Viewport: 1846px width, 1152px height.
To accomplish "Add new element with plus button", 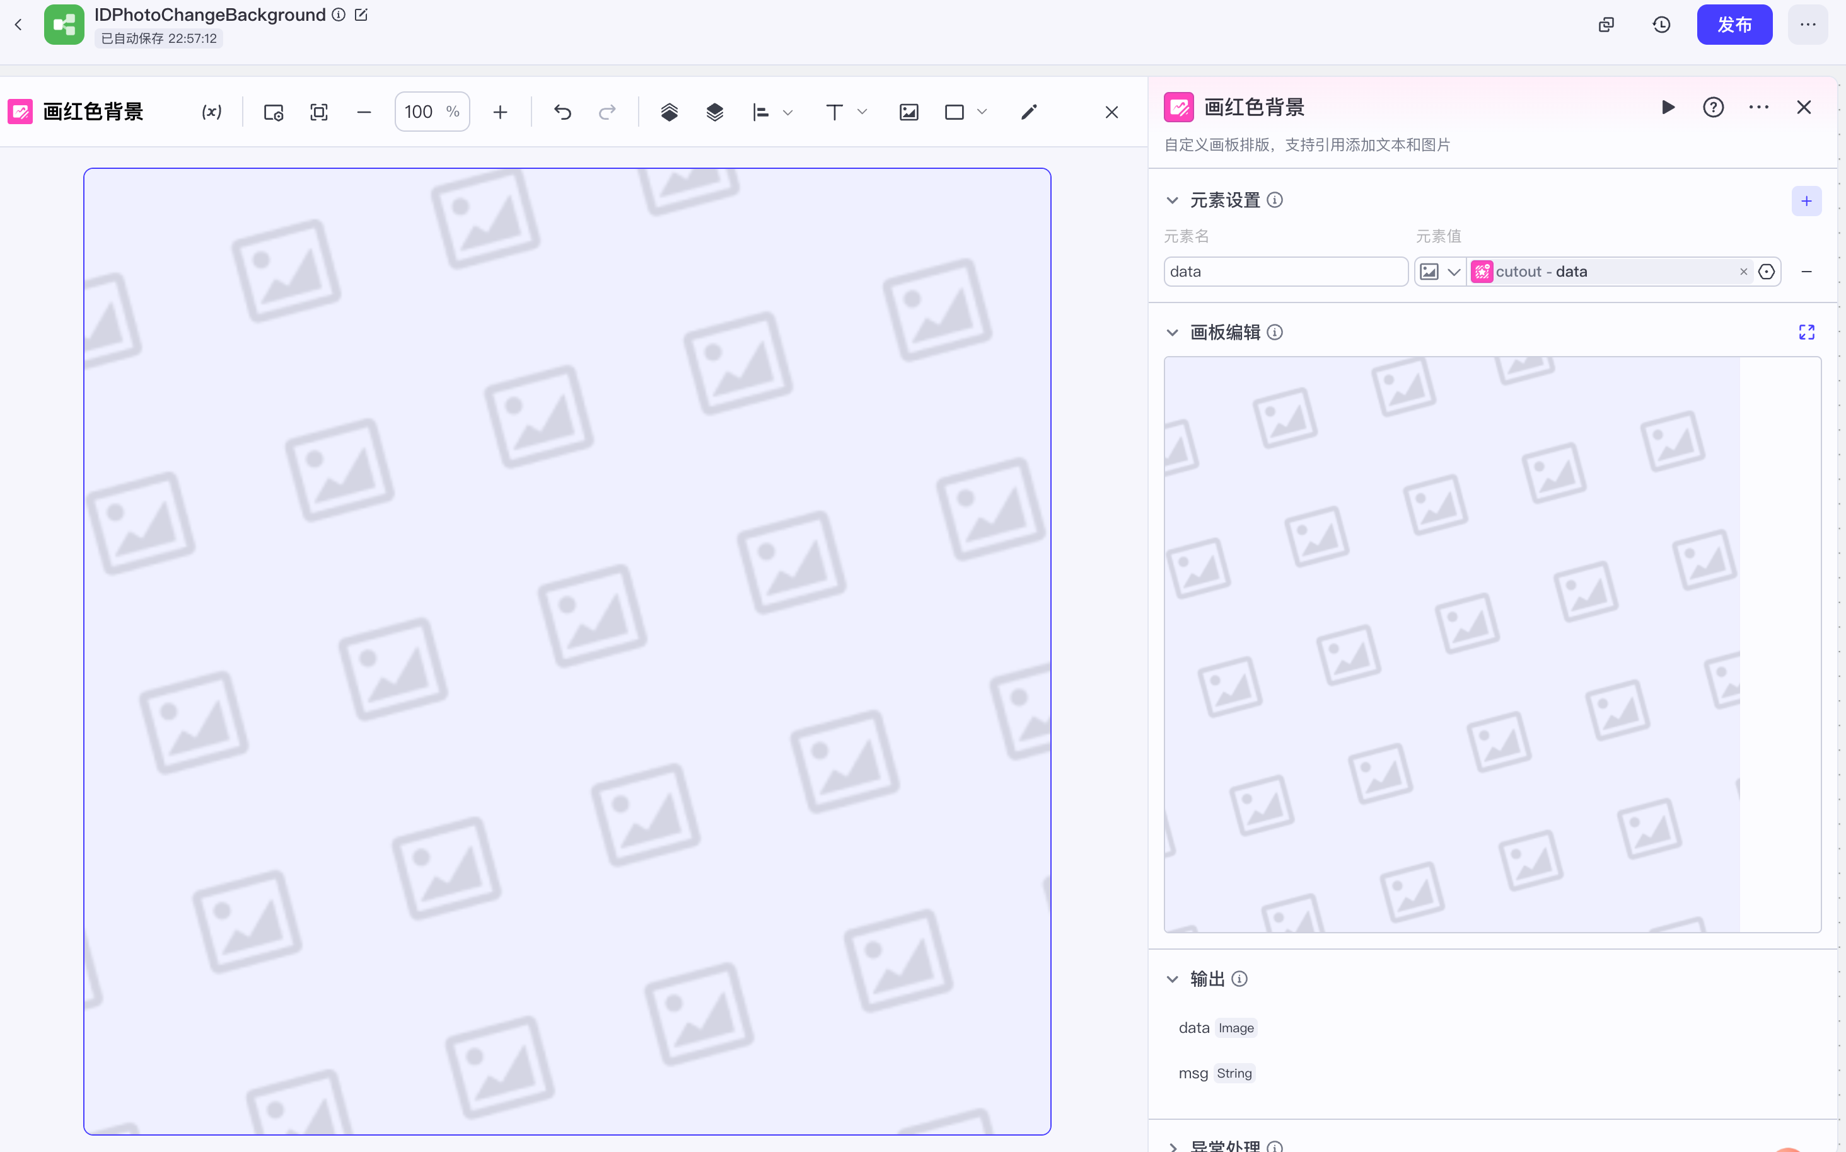I will pyautogui.click(x=1806, y=201).
